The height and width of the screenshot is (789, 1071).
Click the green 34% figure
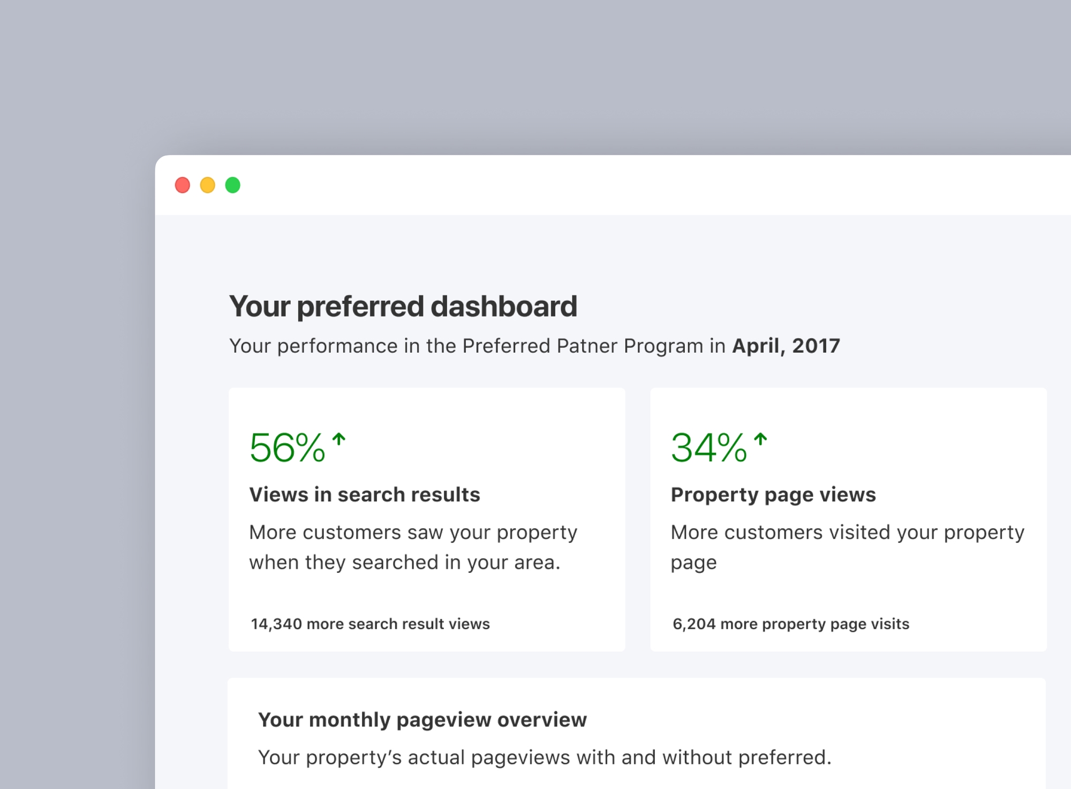[x=709, y=447]
